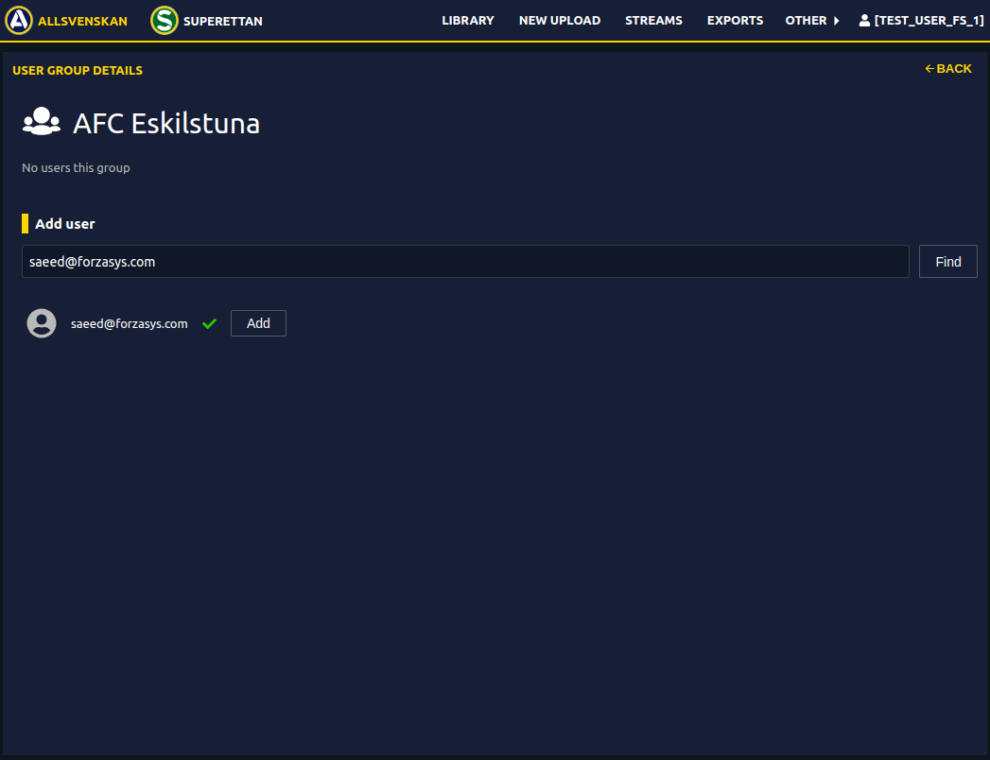The width and height of the screenshot is (990, 760).
Task: Open the Exports section
Action: 735,20
